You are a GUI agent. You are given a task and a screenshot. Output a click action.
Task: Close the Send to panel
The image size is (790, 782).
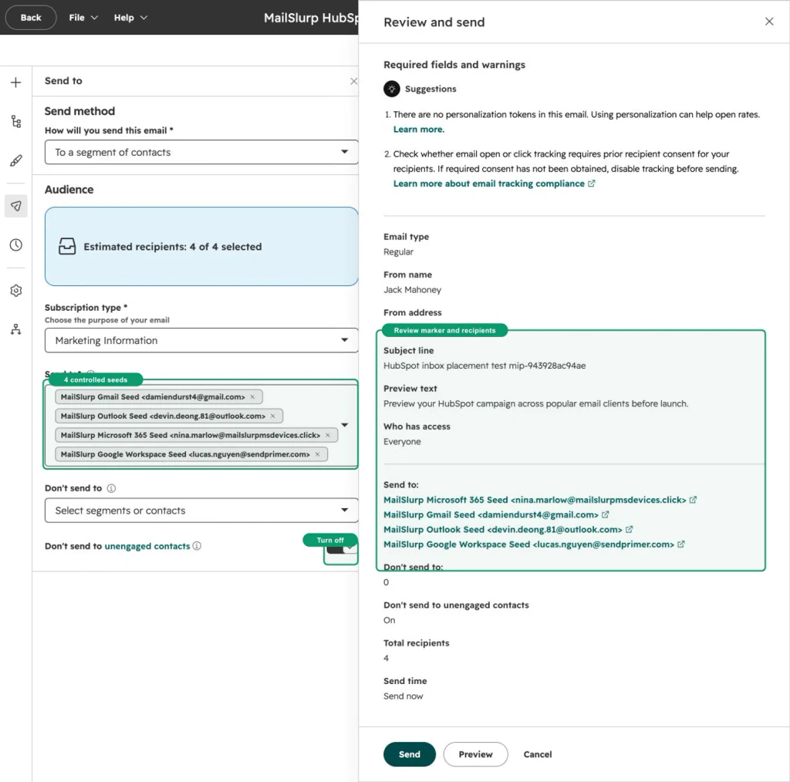[x=353, y=81]
